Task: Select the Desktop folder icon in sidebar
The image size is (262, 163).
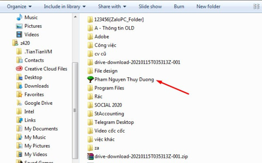Action: click(x=19, y=77)
